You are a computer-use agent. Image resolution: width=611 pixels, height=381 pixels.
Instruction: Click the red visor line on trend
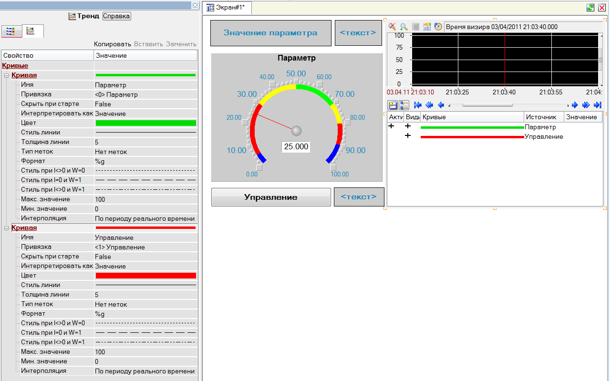[x=505, y=59]
